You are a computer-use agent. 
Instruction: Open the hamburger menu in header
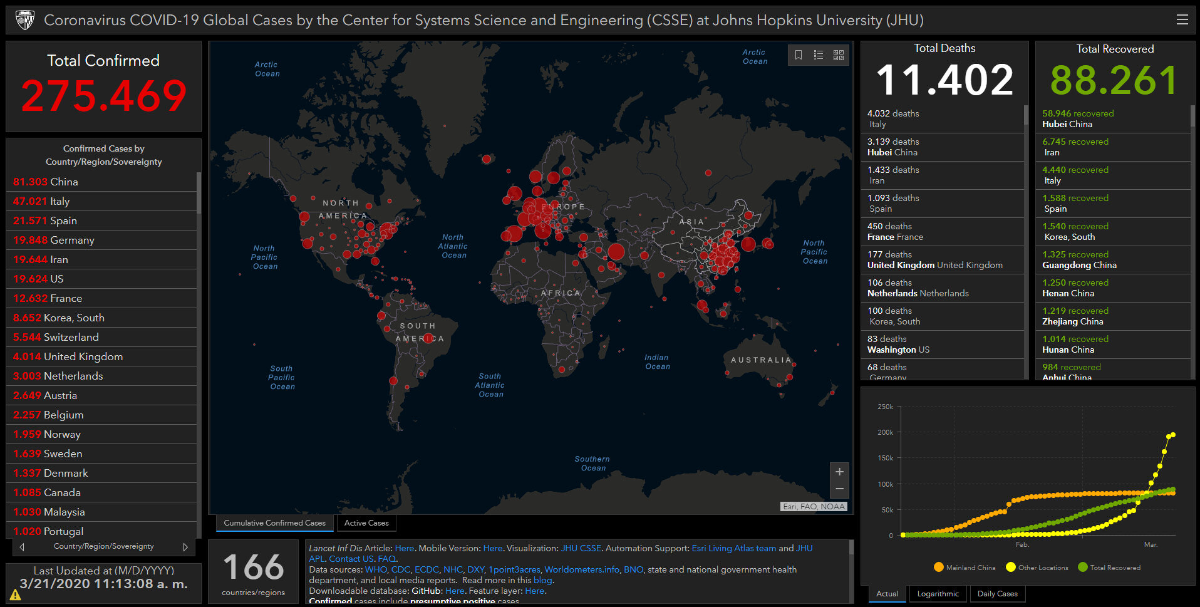(x=1182, y=20)
